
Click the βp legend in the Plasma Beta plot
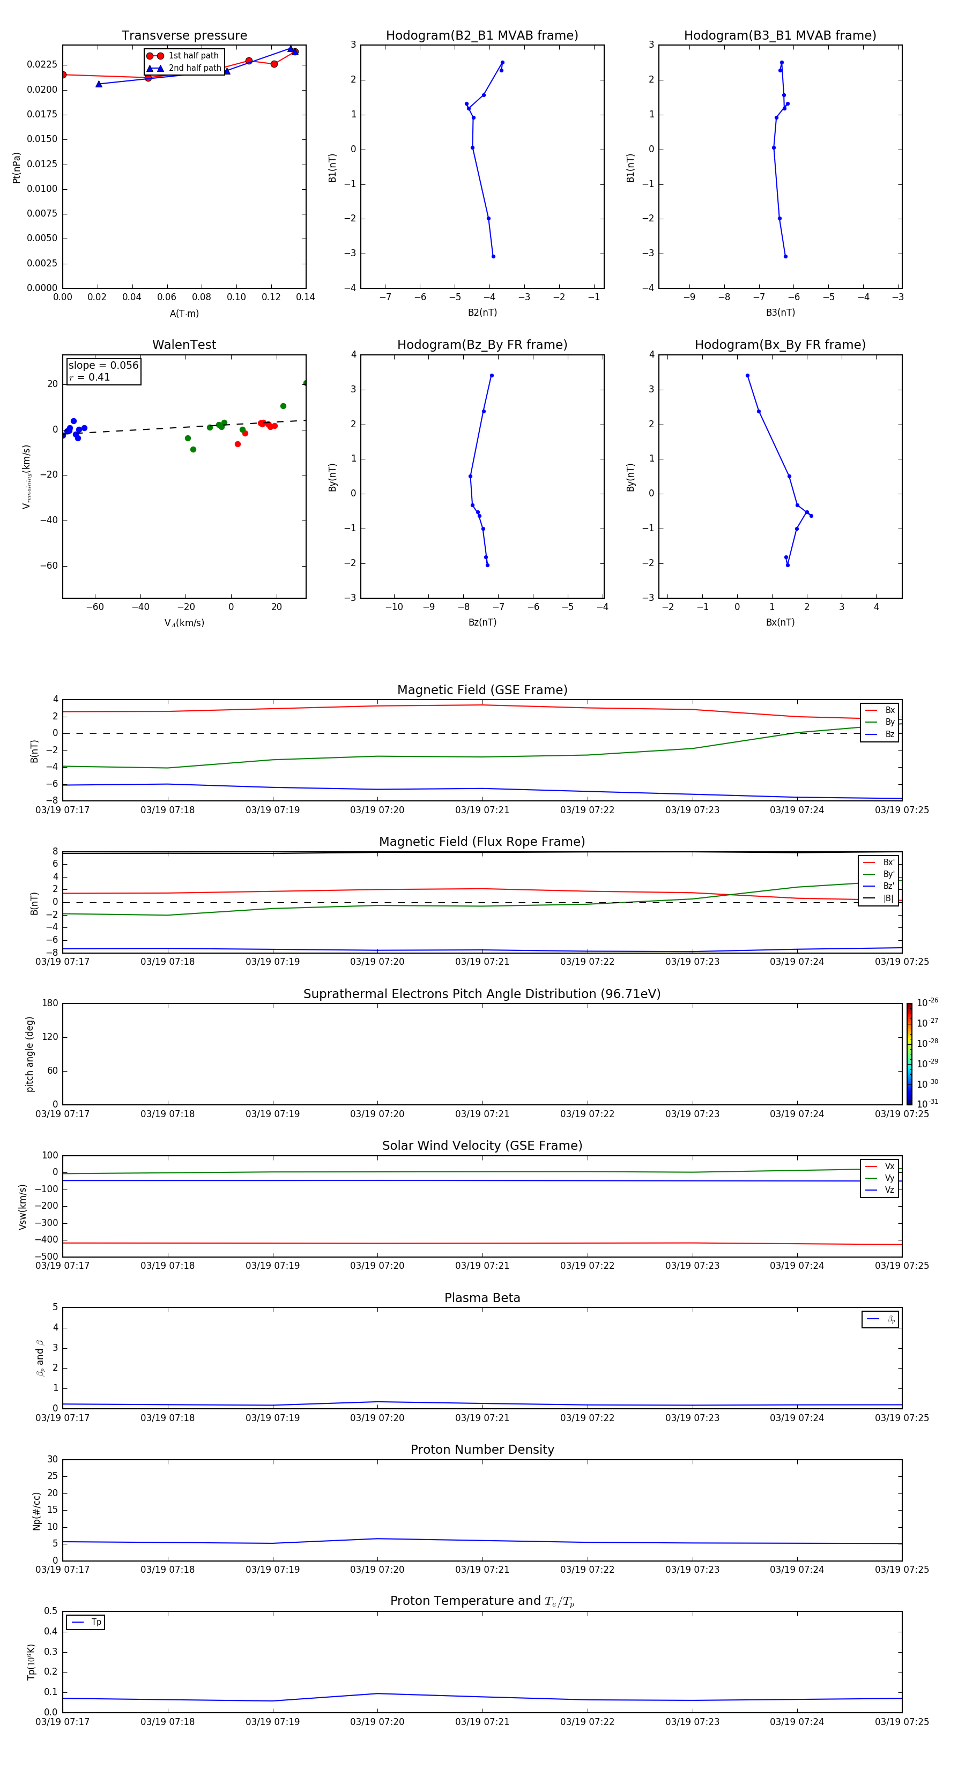(880, 1319)
